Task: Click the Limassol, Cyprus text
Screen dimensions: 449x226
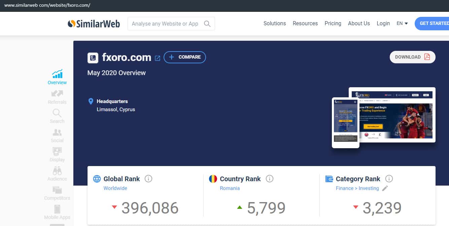Action: tap(116, 109)
